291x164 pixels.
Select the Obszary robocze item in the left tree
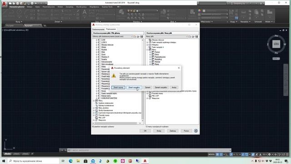tap(107, 45)
